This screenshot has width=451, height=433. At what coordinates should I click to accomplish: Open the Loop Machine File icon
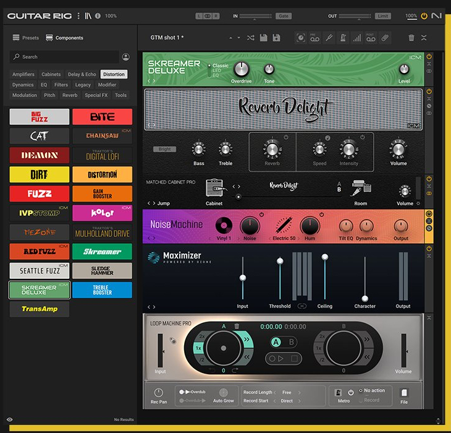tap(404, 393)
